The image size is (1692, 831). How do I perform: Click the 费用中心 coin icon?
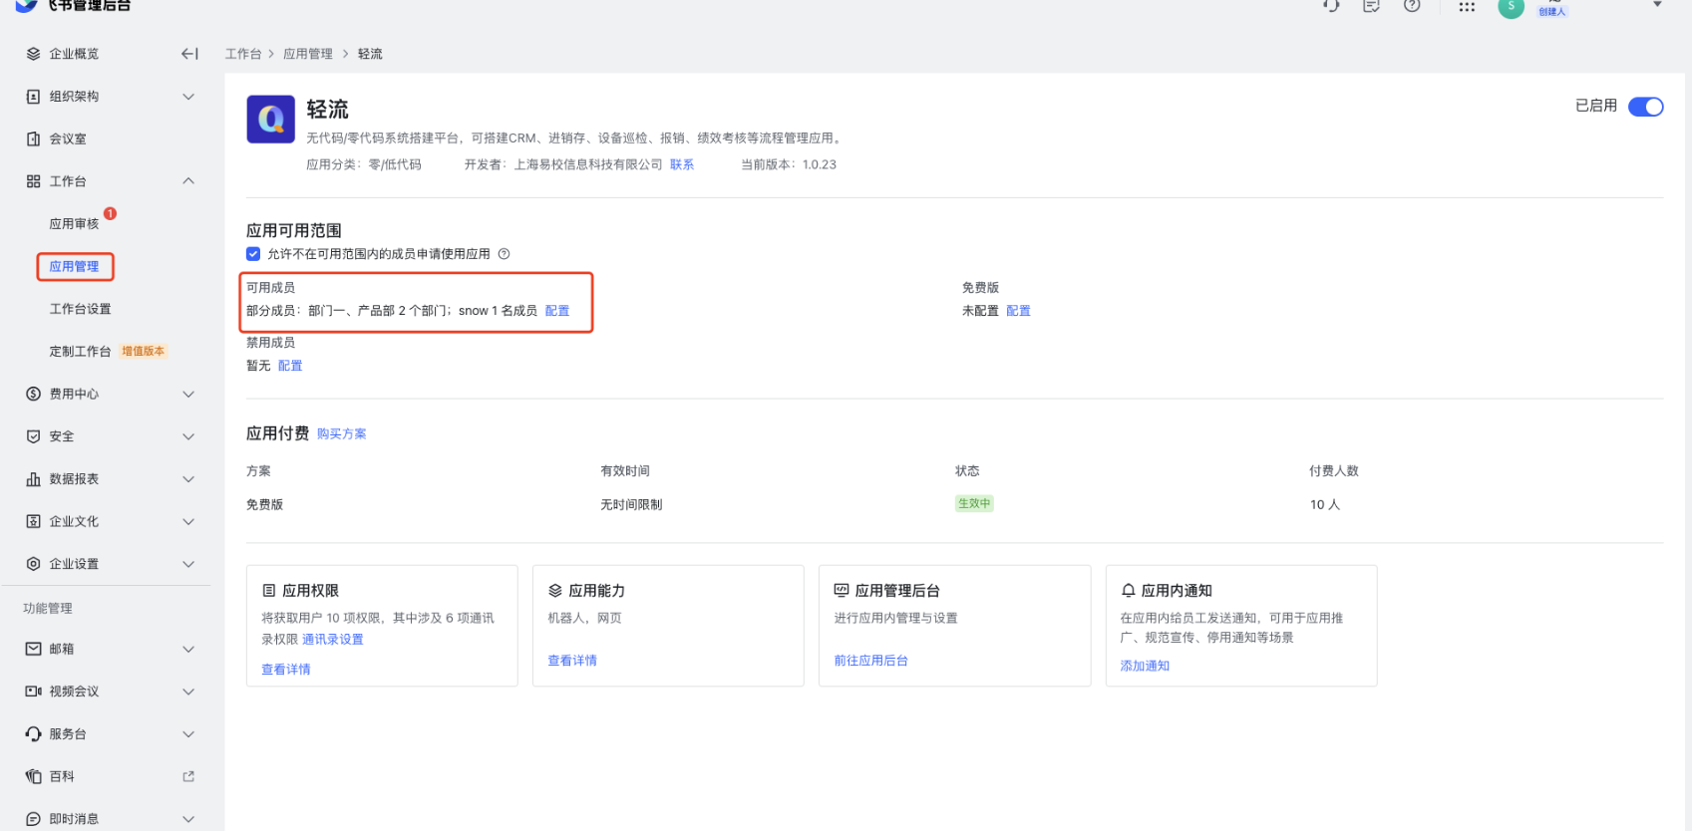(33, 395)
